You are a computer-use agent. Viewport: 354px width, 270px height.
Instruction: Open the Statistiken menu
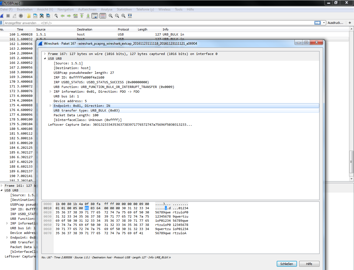pos(124,9)
